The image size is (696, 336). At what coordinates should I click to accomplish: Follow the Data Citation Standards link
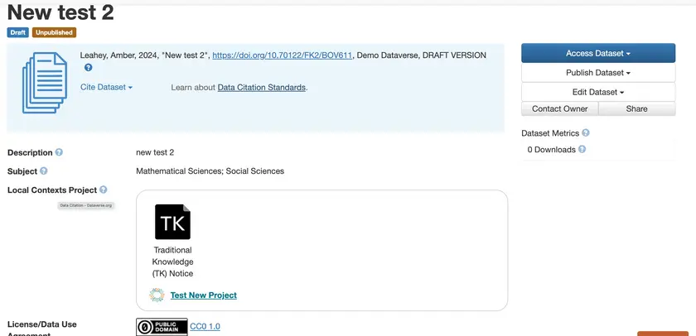click(262, 87)
